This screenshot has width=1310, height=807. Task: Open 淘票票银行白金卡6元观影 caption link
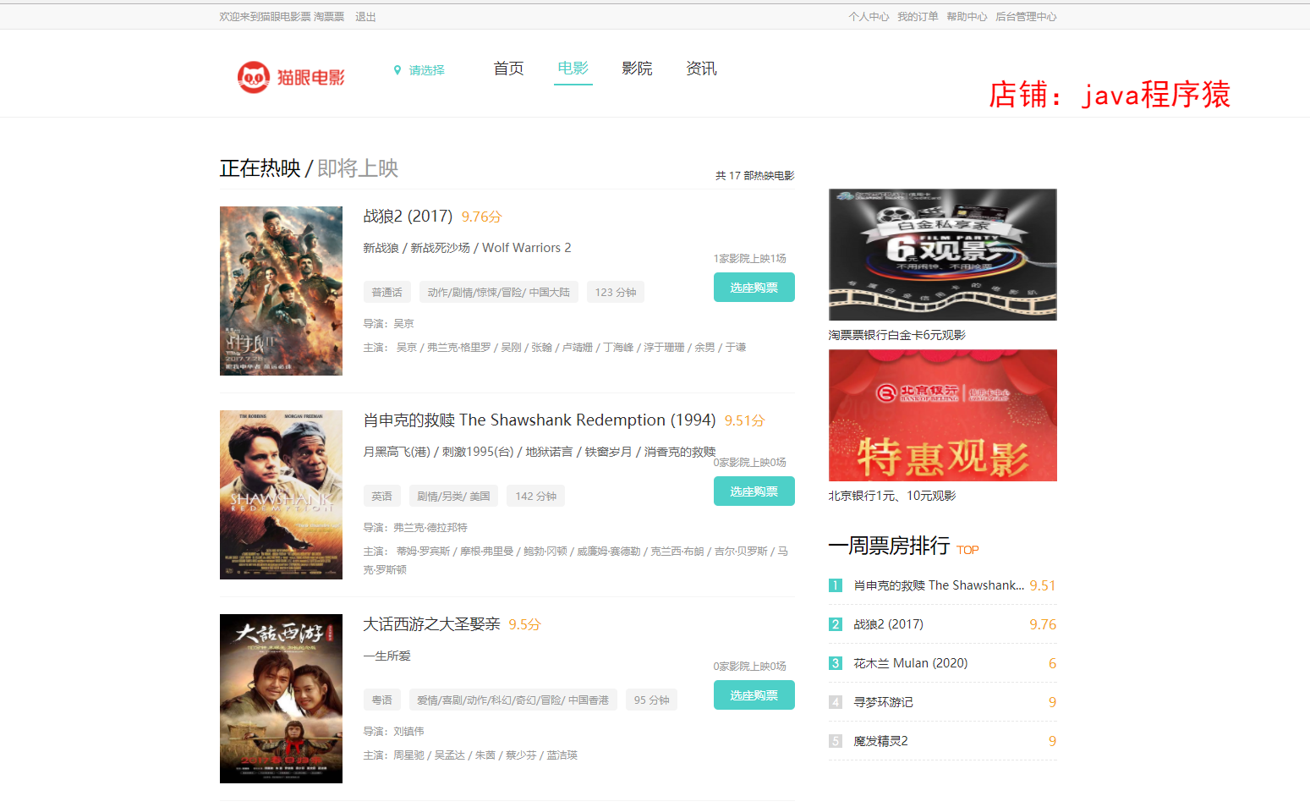click(897, 335)
